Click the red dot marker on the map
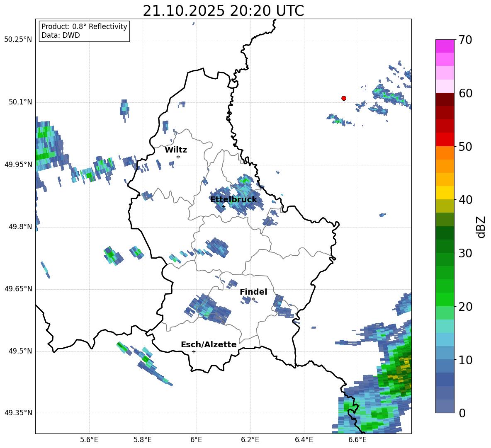This screenshot has height=448, width=491. (344, 98)
